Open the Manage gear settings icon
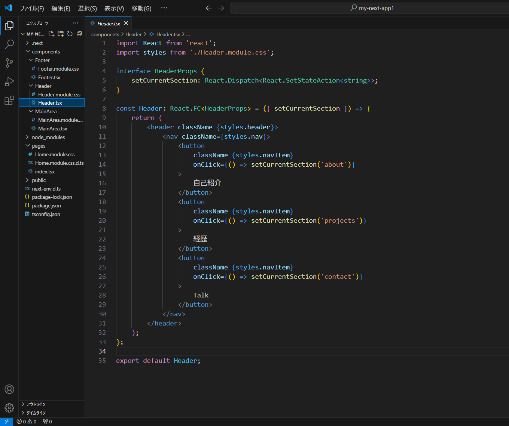The width and height of the screenshot is (509, 426). [x=9, y=408]
